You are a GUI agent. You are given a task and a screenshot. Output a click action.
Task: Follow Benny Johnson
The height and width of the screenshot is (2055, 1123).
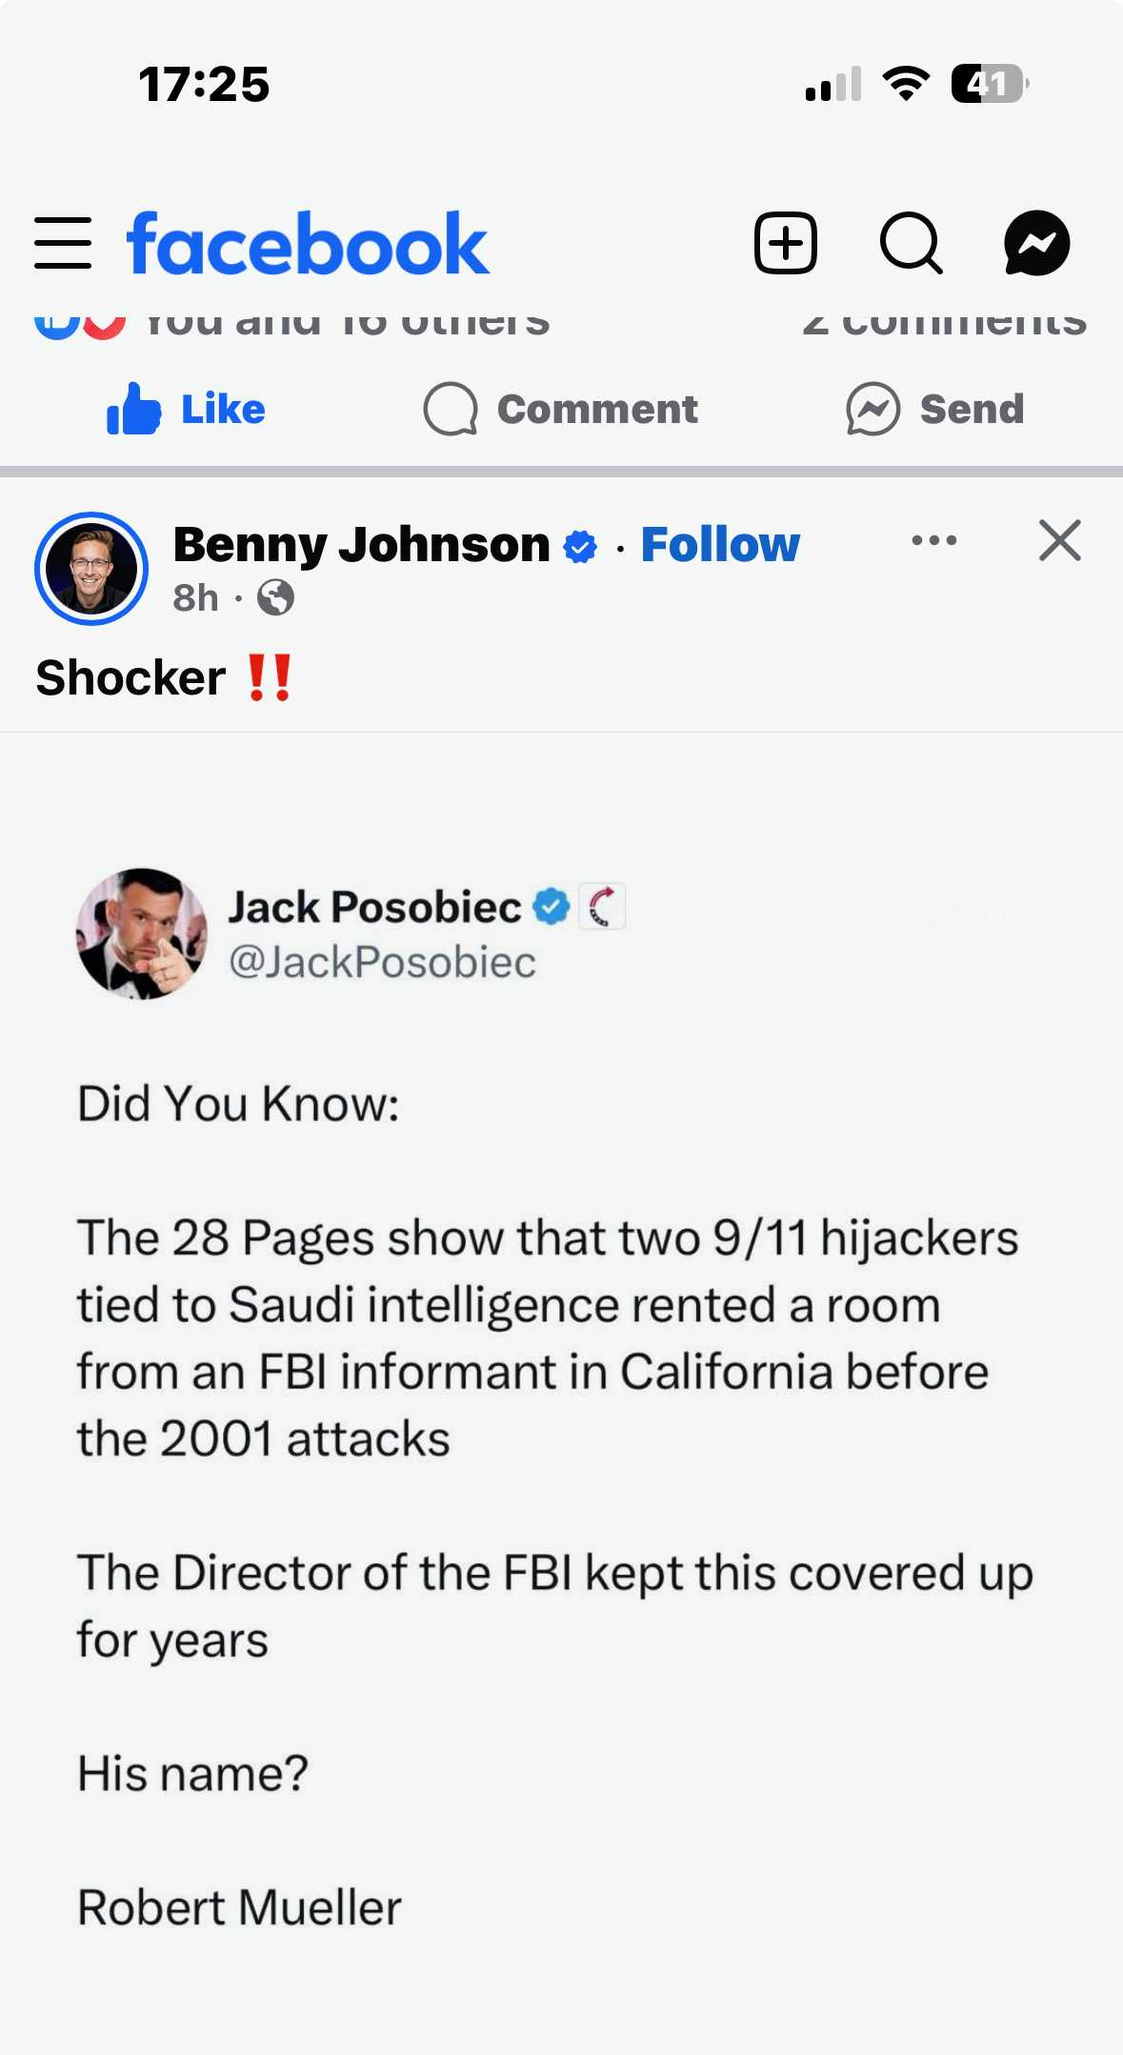tap(720, 545)
